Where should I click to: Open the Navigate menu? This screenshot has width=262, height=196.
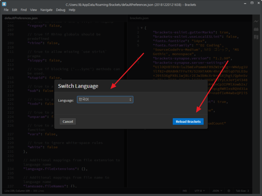coord(46,10)
